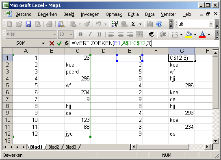Screen dimensions: 221x160
Task: Click the Print printer icon
Action: coord(49,24)
